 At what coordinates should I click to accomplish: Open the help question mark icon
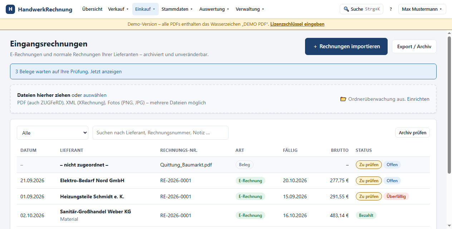pyautogui.click(x=390, y=9)
